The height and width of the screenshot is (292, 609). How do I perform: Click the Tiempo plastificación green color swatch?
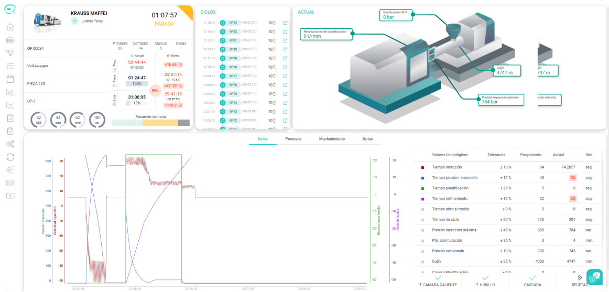pos(422,188)
